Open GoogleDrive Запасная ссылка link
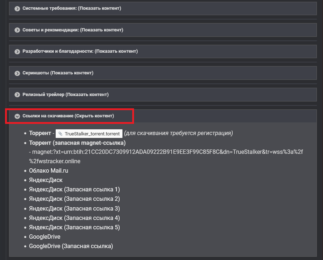Screen dimensions: 323x260 [x=71, y=246]
